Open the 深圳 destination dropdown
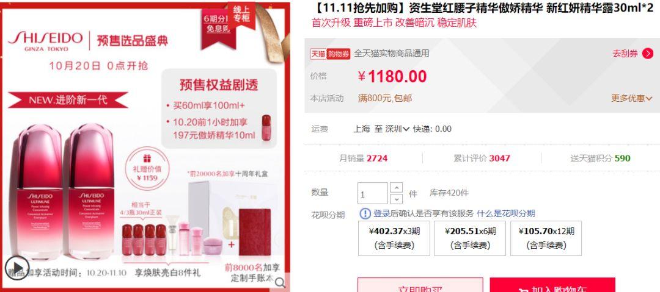The width and height of the screenshot is (660, 292). tap(397, 129)
